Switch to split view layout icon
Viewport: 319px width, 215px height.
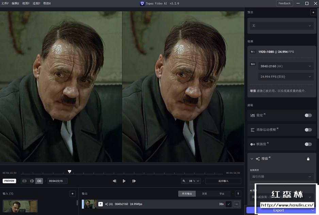coord(32,181)
